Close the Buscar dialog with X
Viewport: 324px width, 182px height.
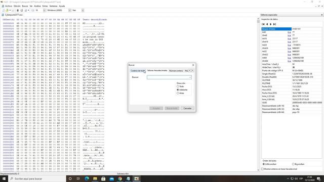tap(193, 65)
